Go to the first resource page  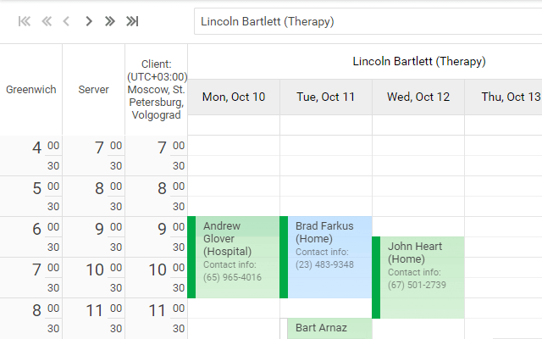pos(25,21)
